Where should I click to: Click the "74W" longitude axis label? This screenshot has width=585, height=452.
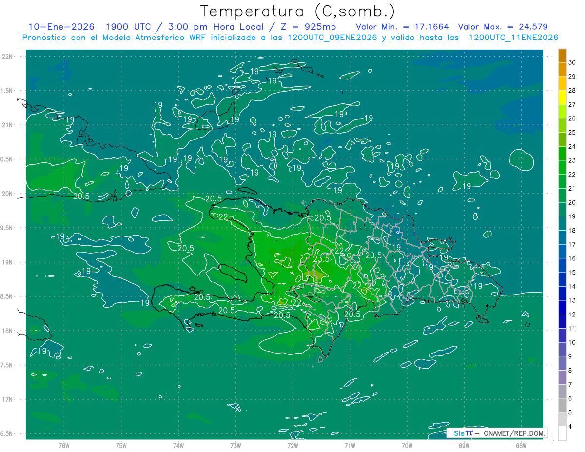point(178,445)
